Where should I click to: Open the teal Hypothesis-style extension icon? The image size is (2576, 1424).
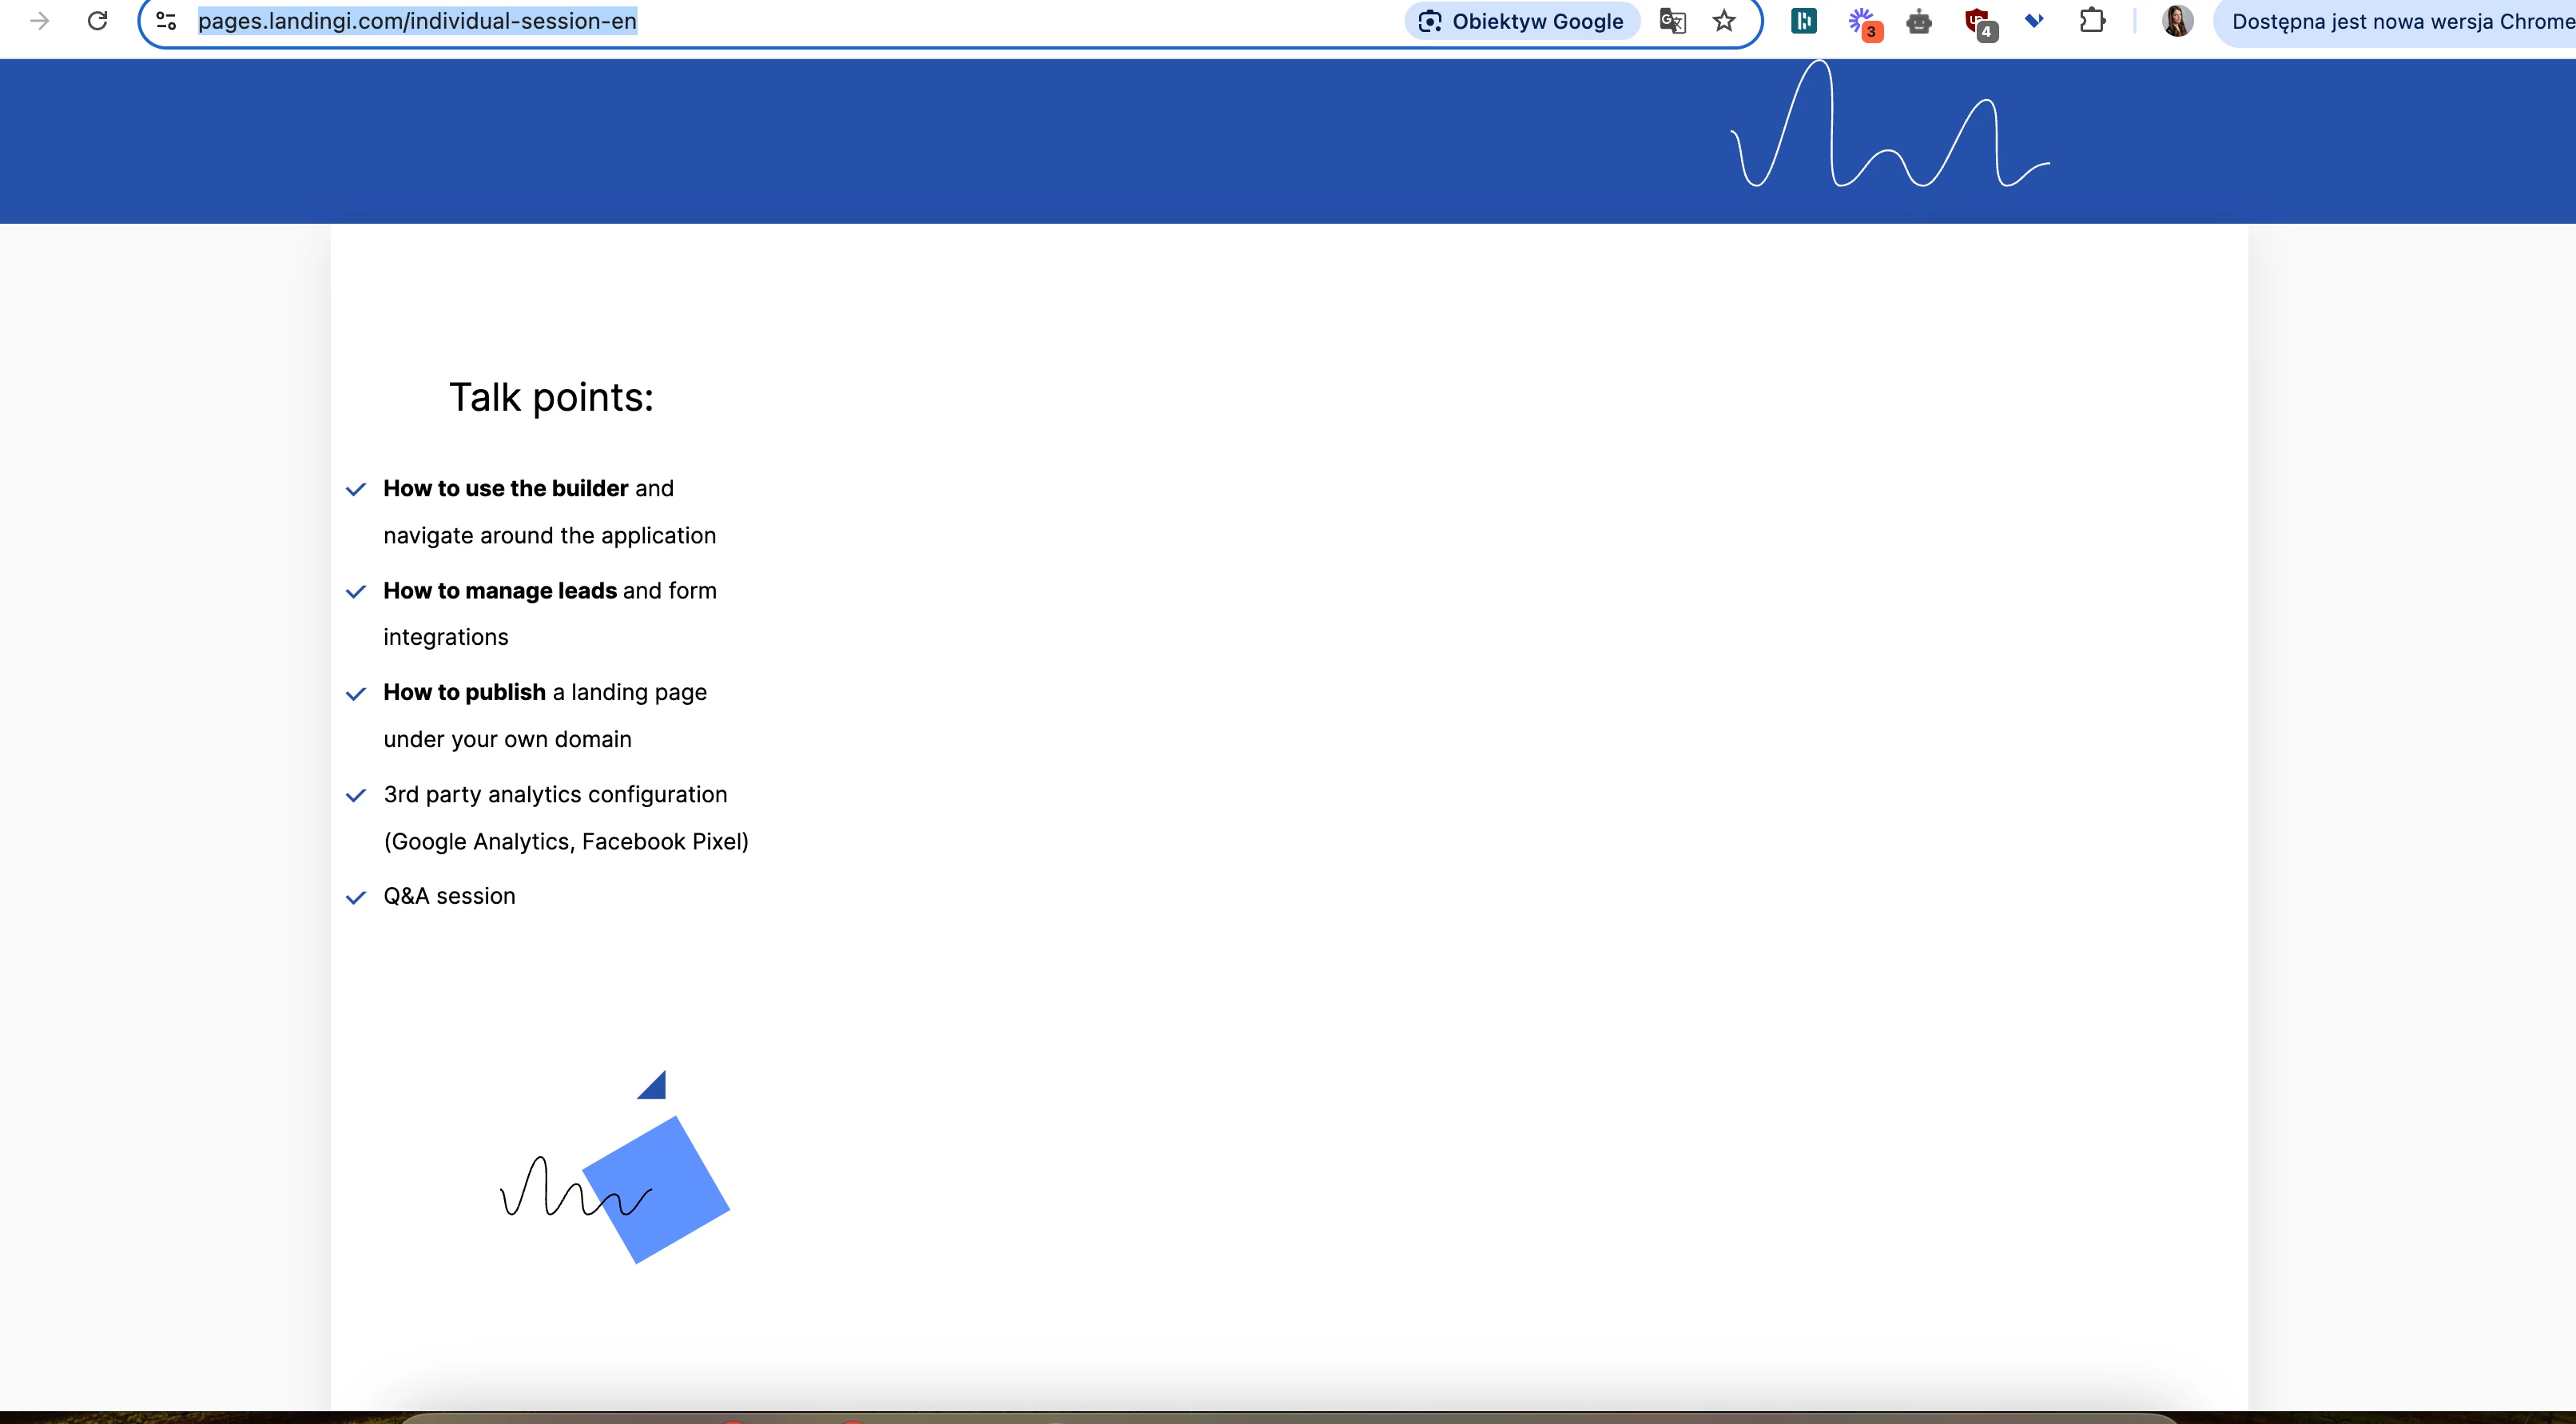[1804, 21]
